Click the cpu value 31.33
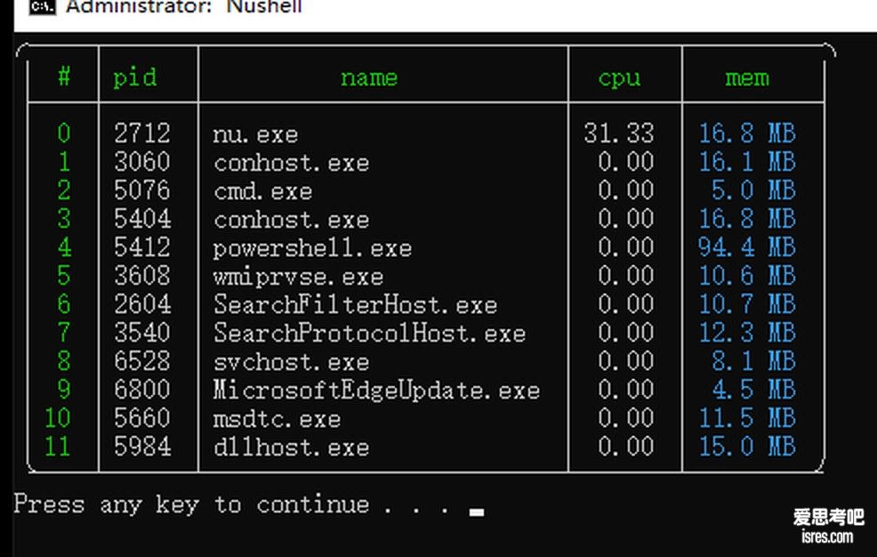 point(618,133)
